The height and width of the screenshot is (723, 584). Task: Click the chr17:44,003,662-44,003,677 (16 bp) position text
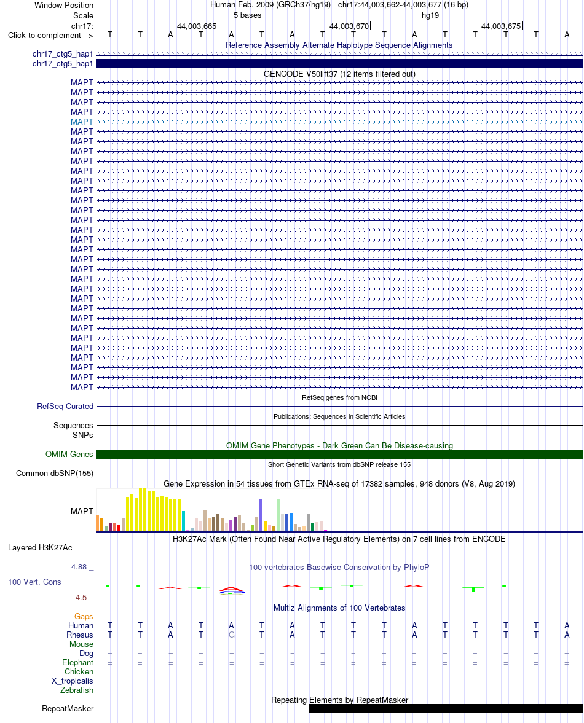point(403,5)
